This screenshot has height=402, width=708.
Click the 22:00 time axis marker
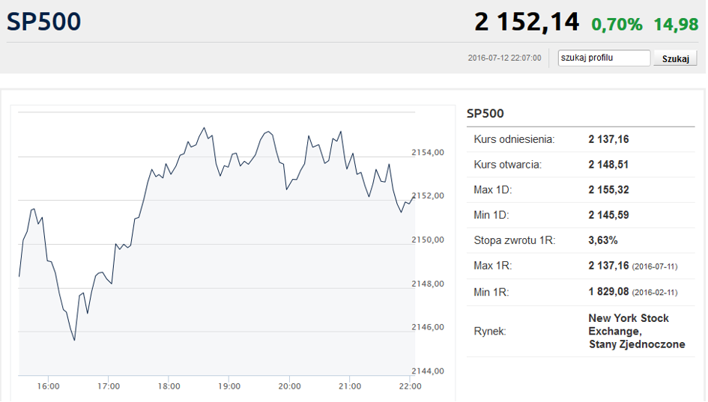pos(410,386)
